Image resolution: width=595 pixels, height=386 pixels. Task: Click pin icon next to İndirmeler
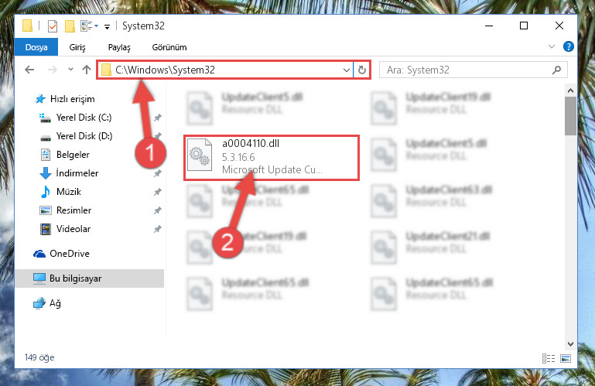[158, 173]
